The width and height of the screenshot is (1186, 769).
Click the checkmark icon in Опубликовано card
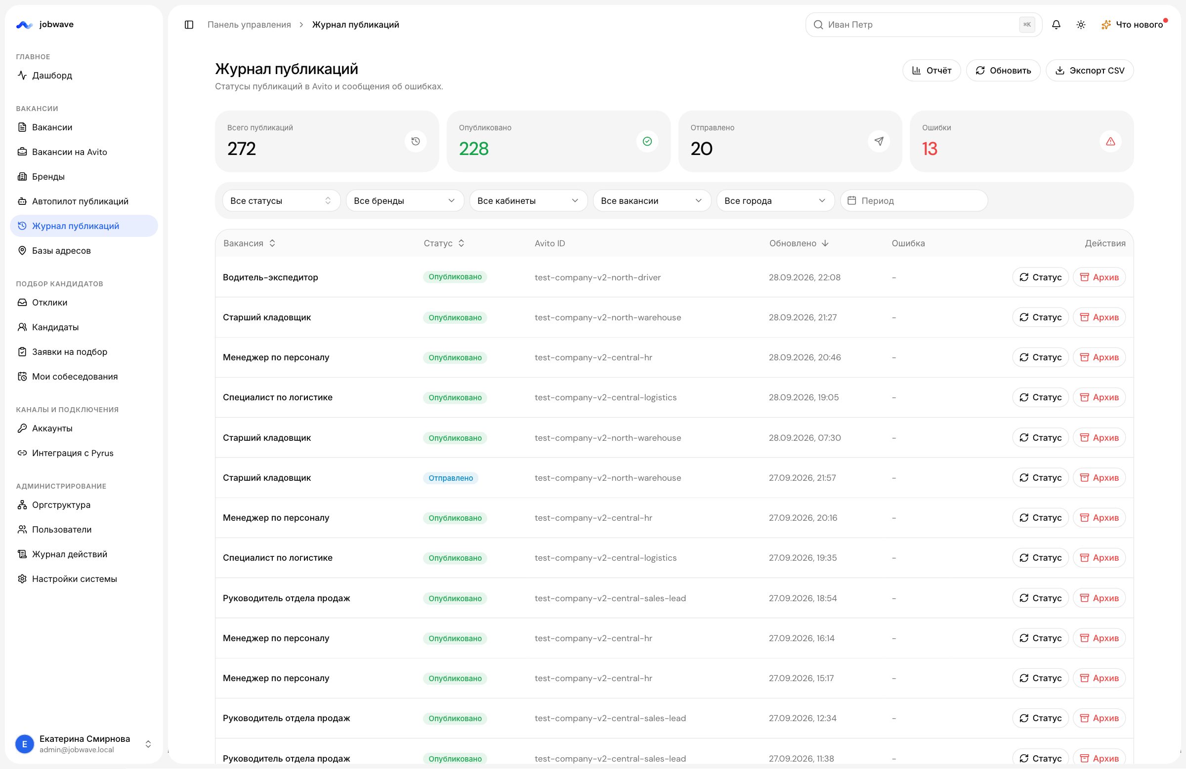(x=647, y=141)
